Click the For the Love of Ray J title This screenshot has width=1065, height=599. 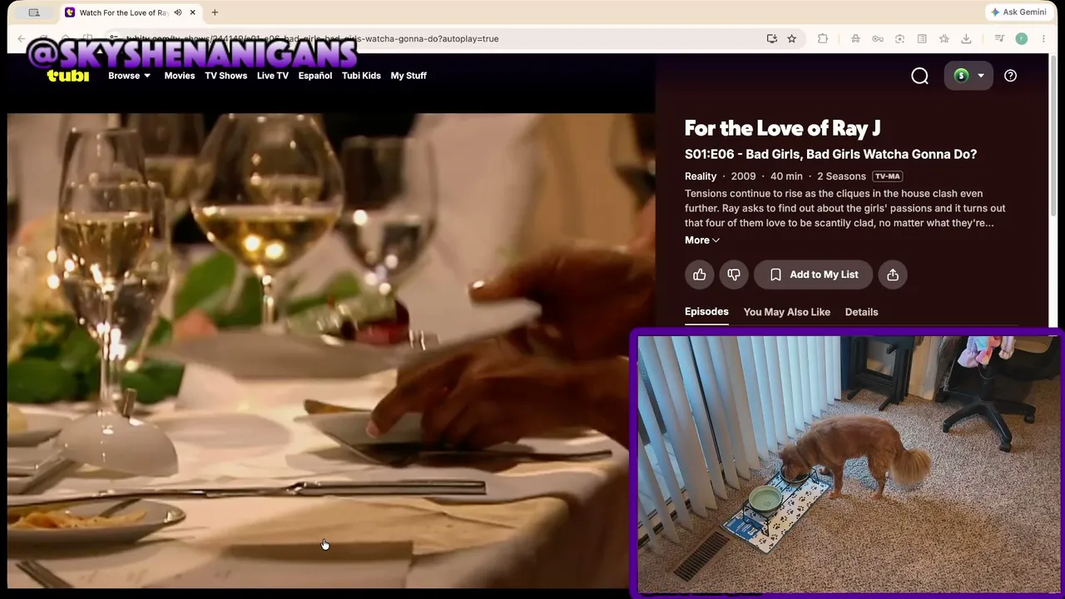(782, 128)
